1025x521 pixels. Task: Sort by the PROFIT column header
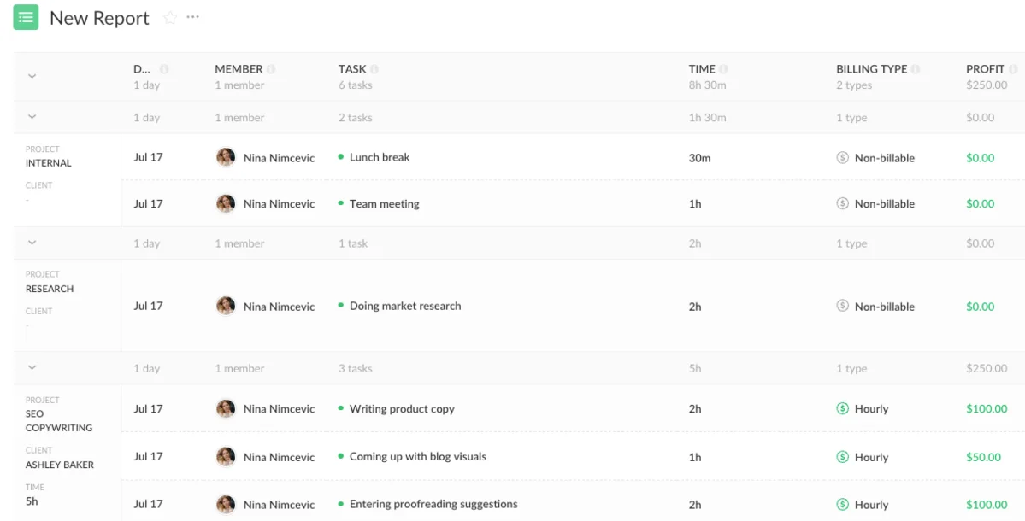point(985,69)
